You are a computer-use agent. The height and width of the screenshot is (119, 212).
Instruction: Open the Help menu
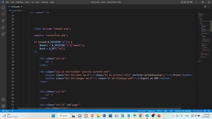[x=52, y=2]
